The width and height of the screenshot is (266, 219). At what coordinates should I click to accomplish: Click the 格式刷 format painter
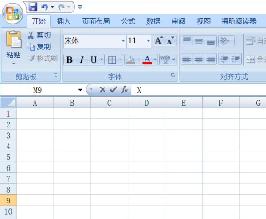(43, 58)
